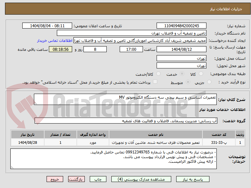Click the deadline date field 1404/08/12

pyautogui.click(x=182, y=49)
